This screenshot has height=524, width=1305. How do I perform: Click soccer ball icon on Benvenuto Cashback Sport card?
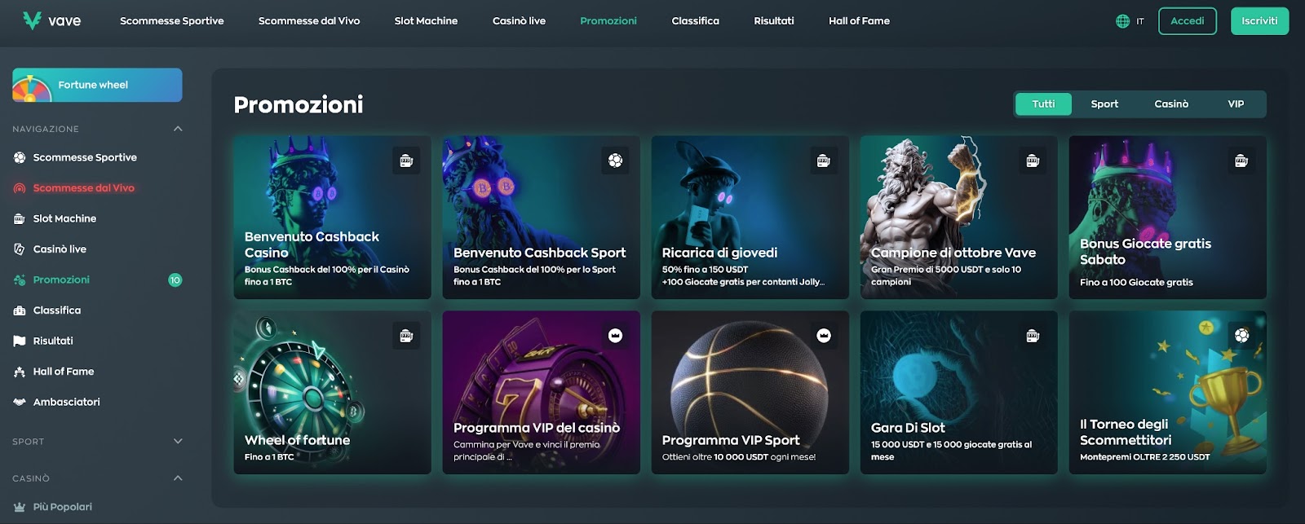click(615, 161)
